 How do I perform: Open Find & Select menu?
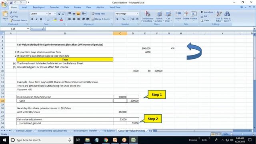[227, 16]
